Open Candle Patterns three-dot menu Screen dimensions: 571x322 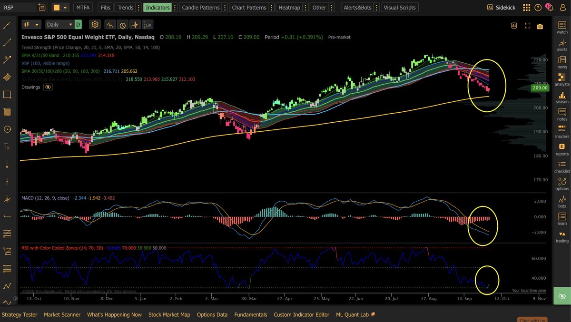(x=225, y=8)
